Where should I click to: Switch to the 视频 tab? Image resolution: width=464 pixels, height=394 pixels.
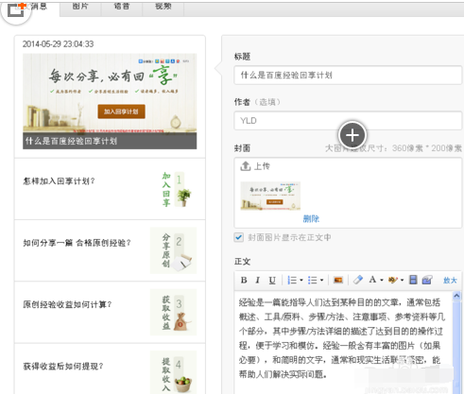click(163, 7)
